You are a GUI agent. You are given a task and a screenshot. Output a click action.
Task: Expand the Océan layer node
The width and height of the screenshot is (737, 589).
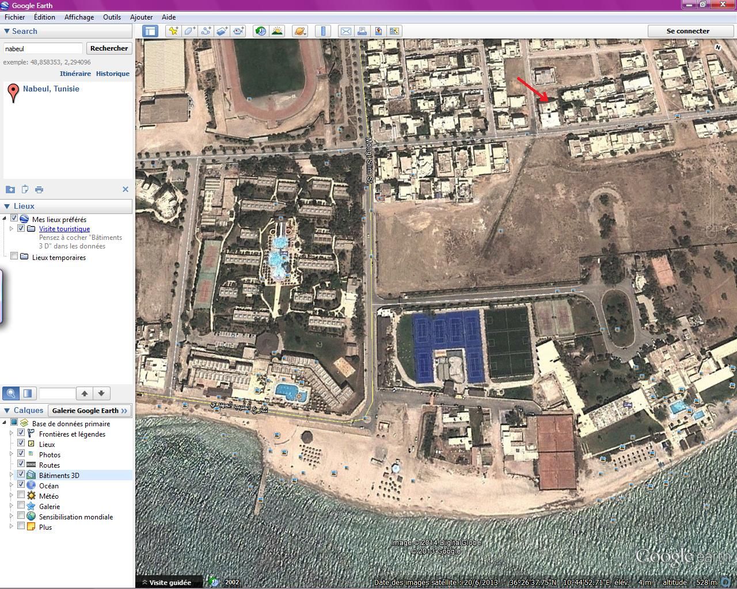tap(12, 485)
